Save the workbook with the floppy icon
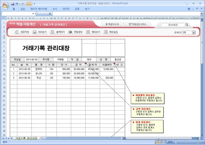Viewport: 205px width, 145px height. click(x=13, y=4)
